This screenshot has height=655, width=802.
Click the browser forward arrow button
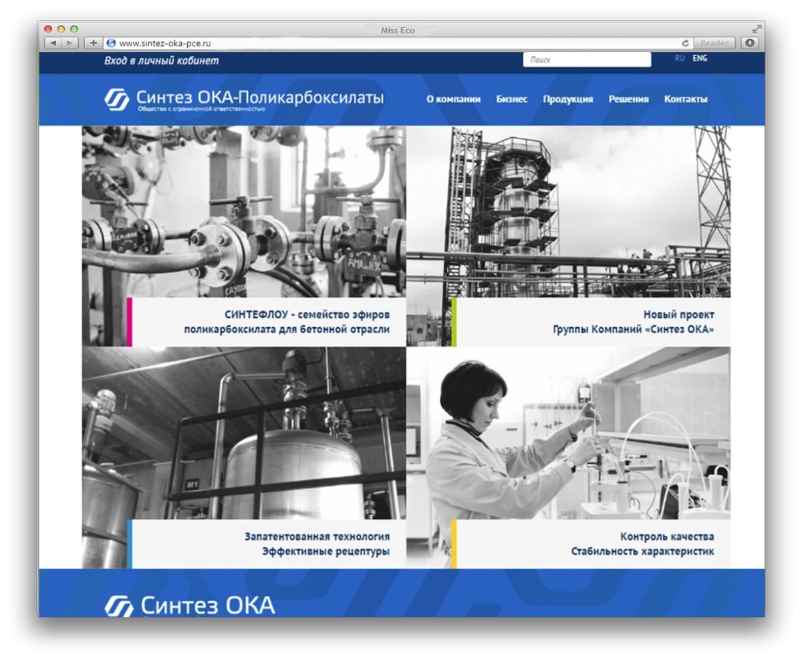point(69,43)
